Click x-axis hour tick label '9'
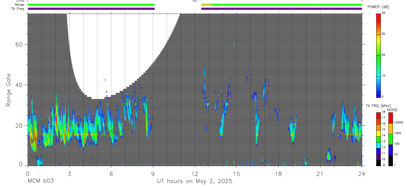 click(153, 174)
